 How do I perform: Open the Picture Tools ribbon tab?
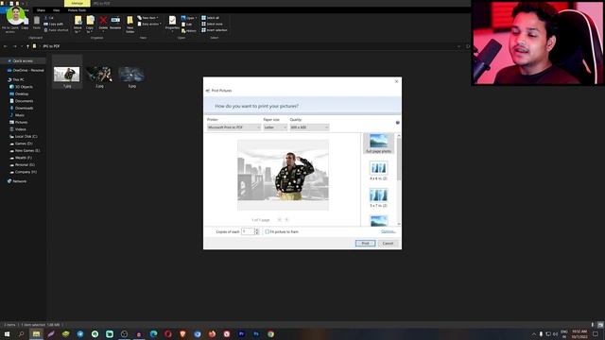(77, 10)
